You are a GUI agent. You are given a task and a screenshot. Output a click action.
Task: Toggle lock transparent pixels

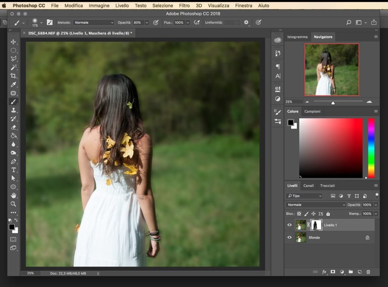coord(299,213)
